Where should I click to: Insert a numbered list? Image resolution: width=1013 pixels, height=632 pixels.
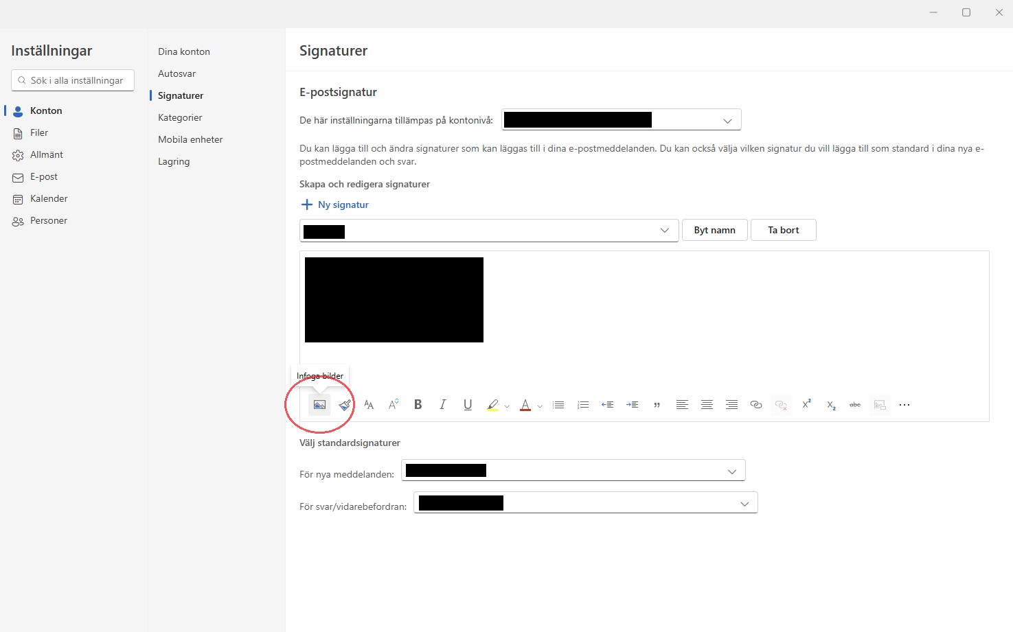pyautogui.click(x=583, y=405)
